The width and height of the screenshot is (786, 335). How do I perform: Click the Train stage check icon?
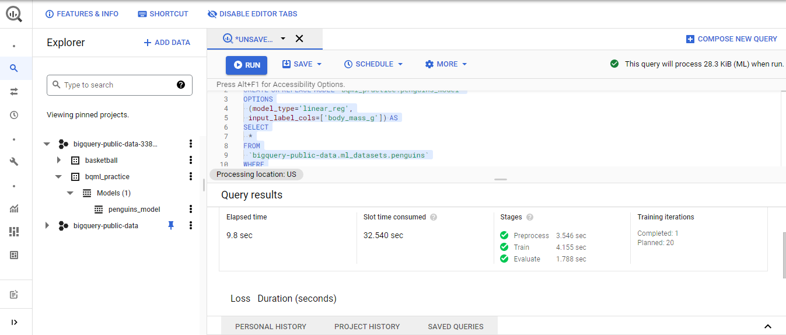(x=504, y=247)
